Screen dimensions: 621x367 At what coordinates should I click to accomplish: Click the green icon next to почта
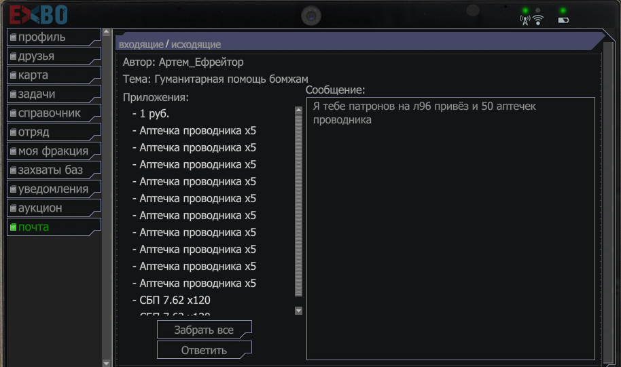coord(13,227)
